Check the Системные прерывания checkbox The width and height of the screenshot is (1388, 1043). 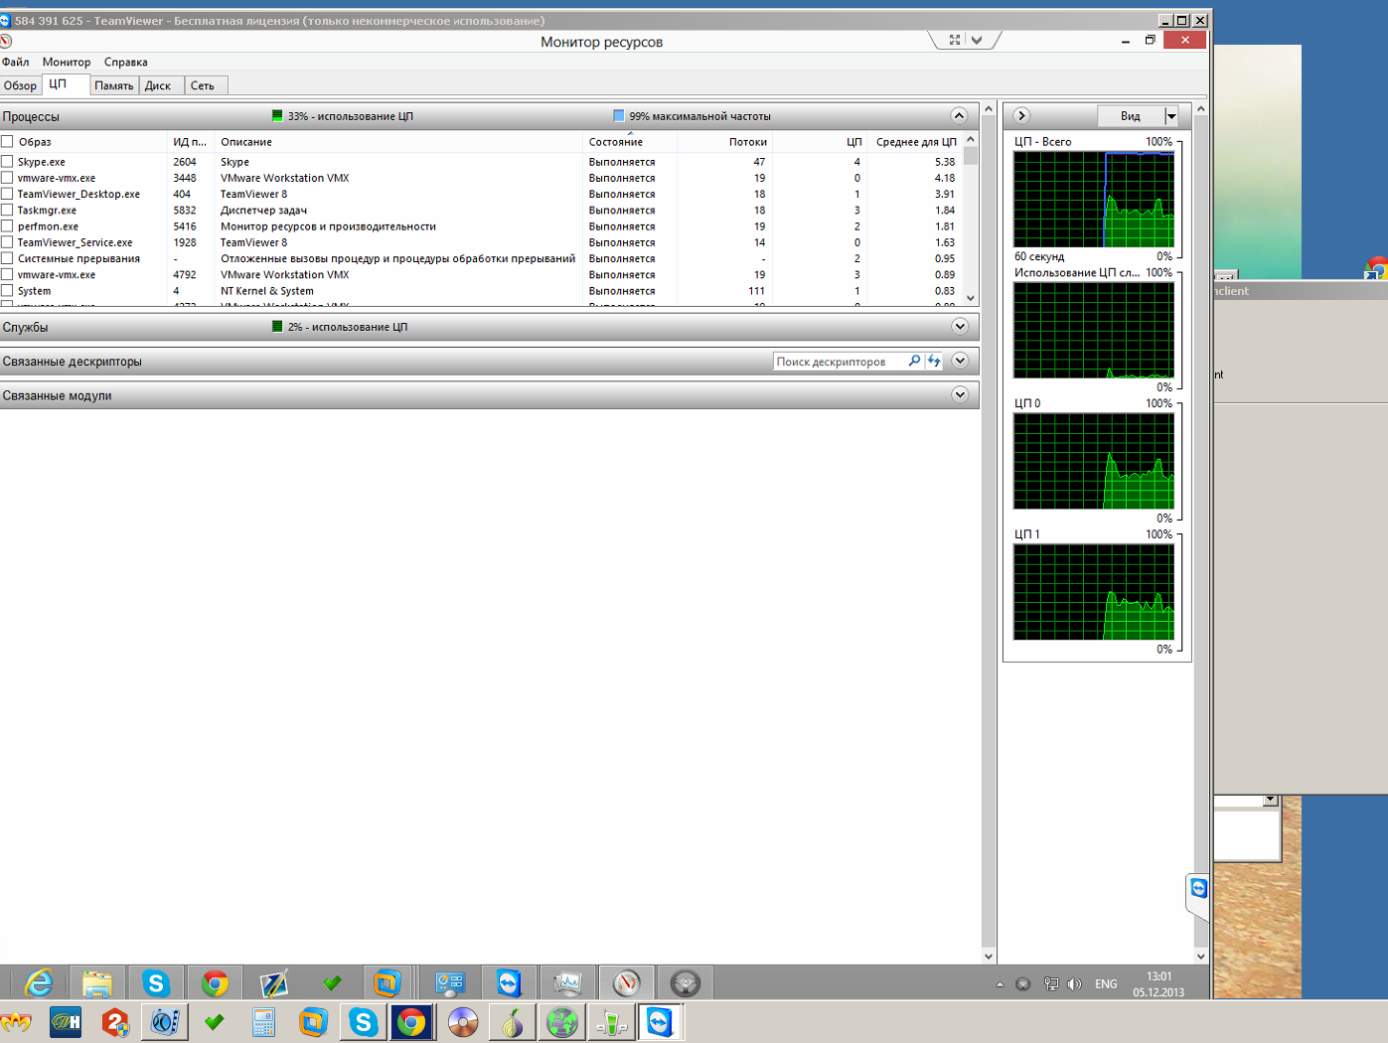point(7,258)
